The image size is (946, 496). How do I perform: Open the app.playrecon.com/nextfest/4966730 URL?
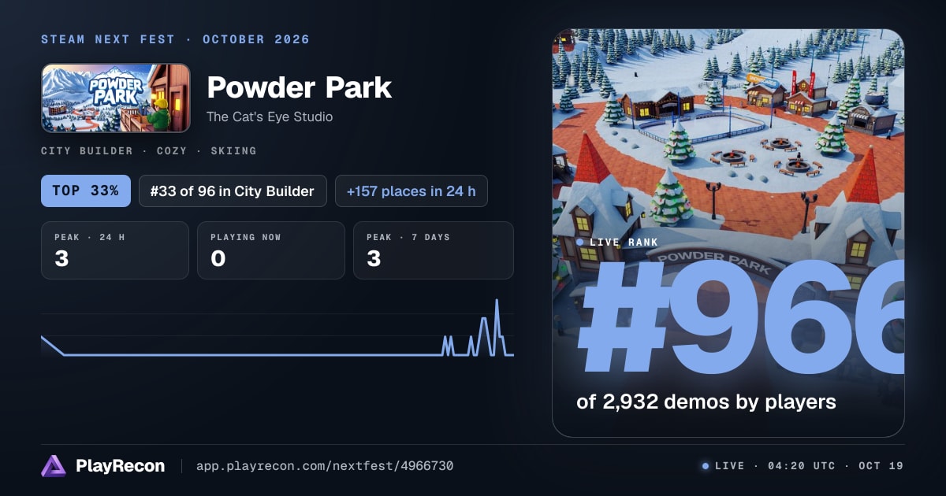(325, 466)
